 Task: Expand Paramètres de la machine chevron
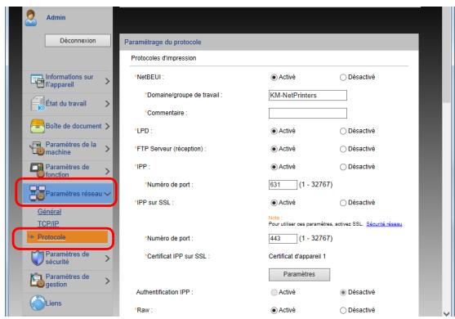pos(107,149)
